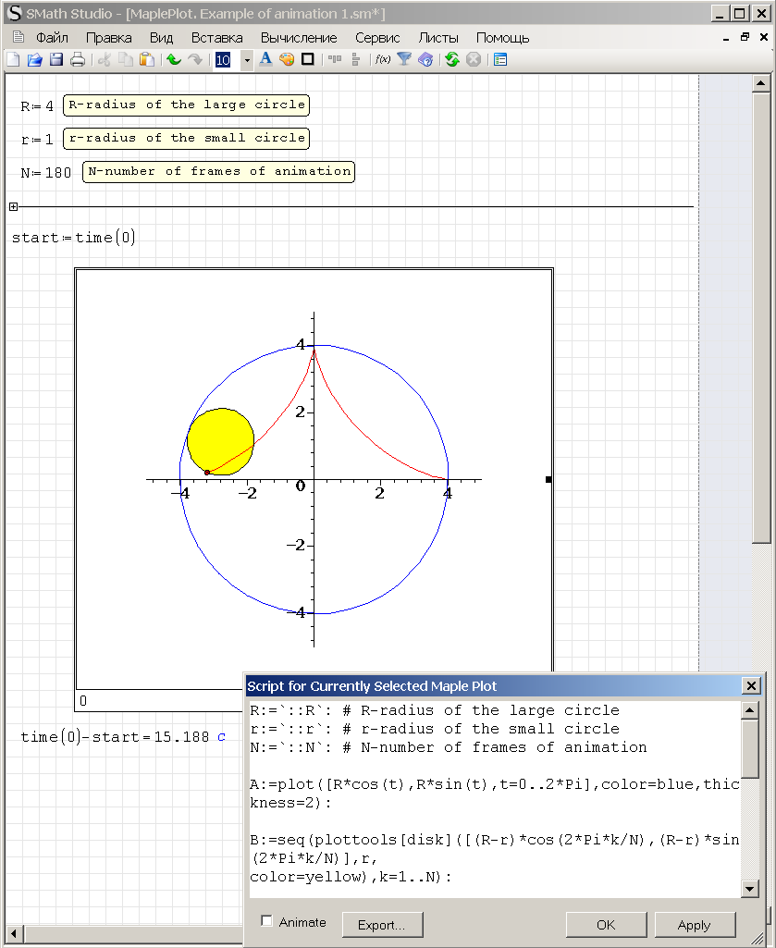Enable the Animate checkbox
Viewport: 776px width, 948px height.
pyautogui.click(x=267, y=921)
